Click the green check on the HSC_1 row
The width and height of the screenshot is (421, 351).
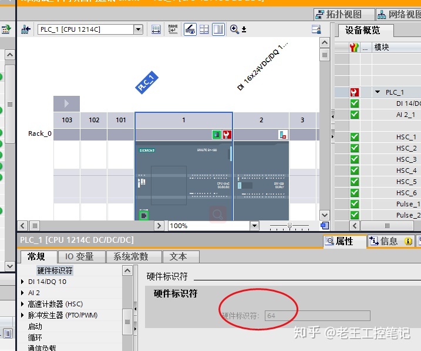pyautogui.click(x=355, y=137)
